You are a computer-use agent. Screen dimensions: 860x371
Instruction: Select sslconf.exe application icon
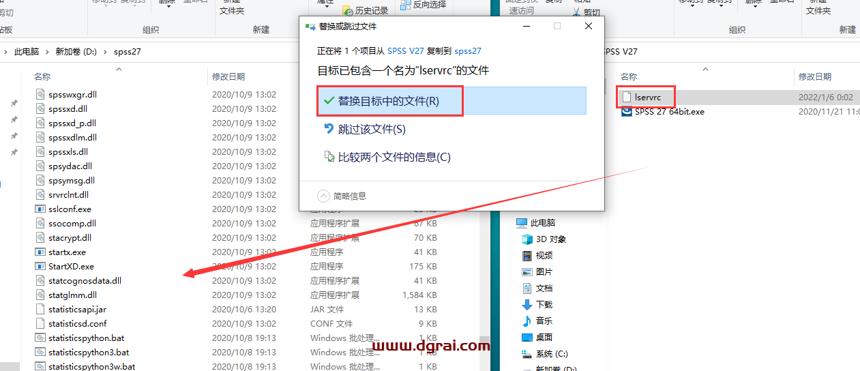pos(40,209)
